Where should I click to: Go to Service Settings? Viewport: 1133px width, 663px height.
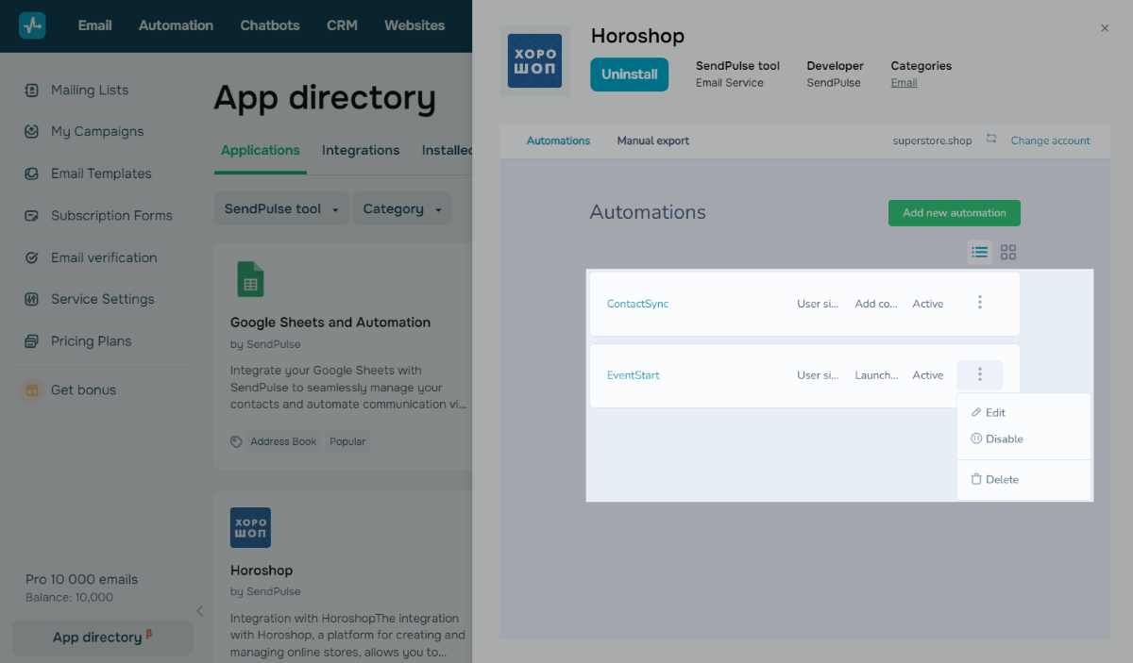103,299
